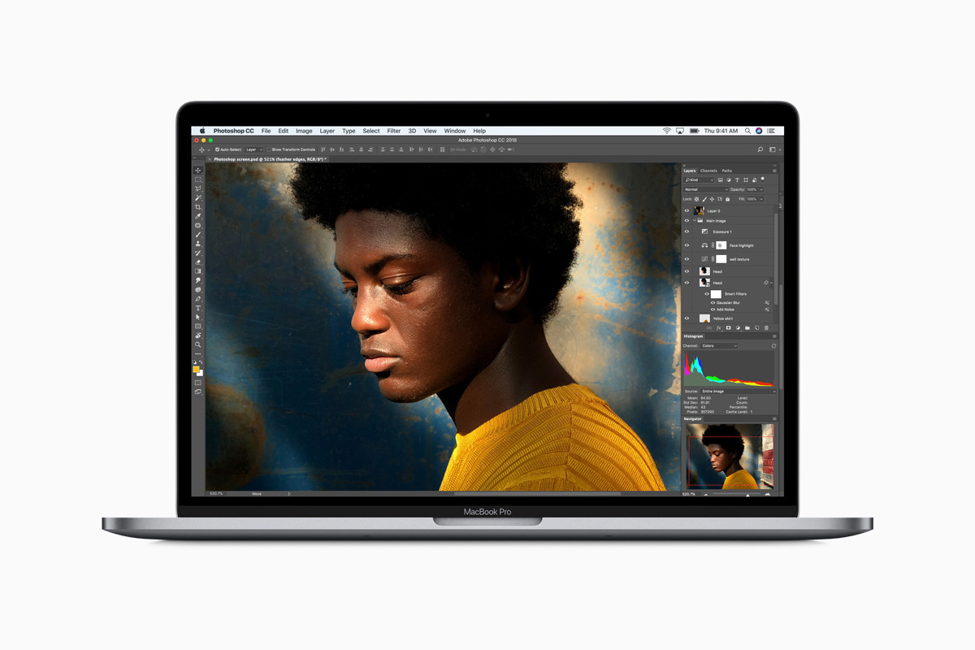
Task: Click the Add layer style fx icon
Action: pos(718,328)
